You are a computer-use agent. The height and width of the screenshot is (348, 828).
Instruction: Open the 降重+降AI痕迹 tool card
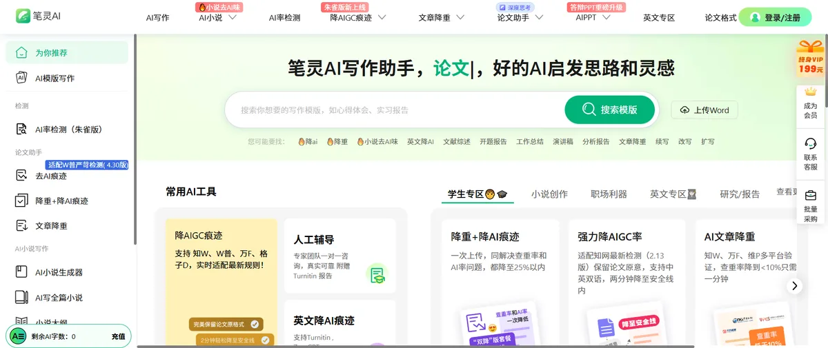coord(500,283)
